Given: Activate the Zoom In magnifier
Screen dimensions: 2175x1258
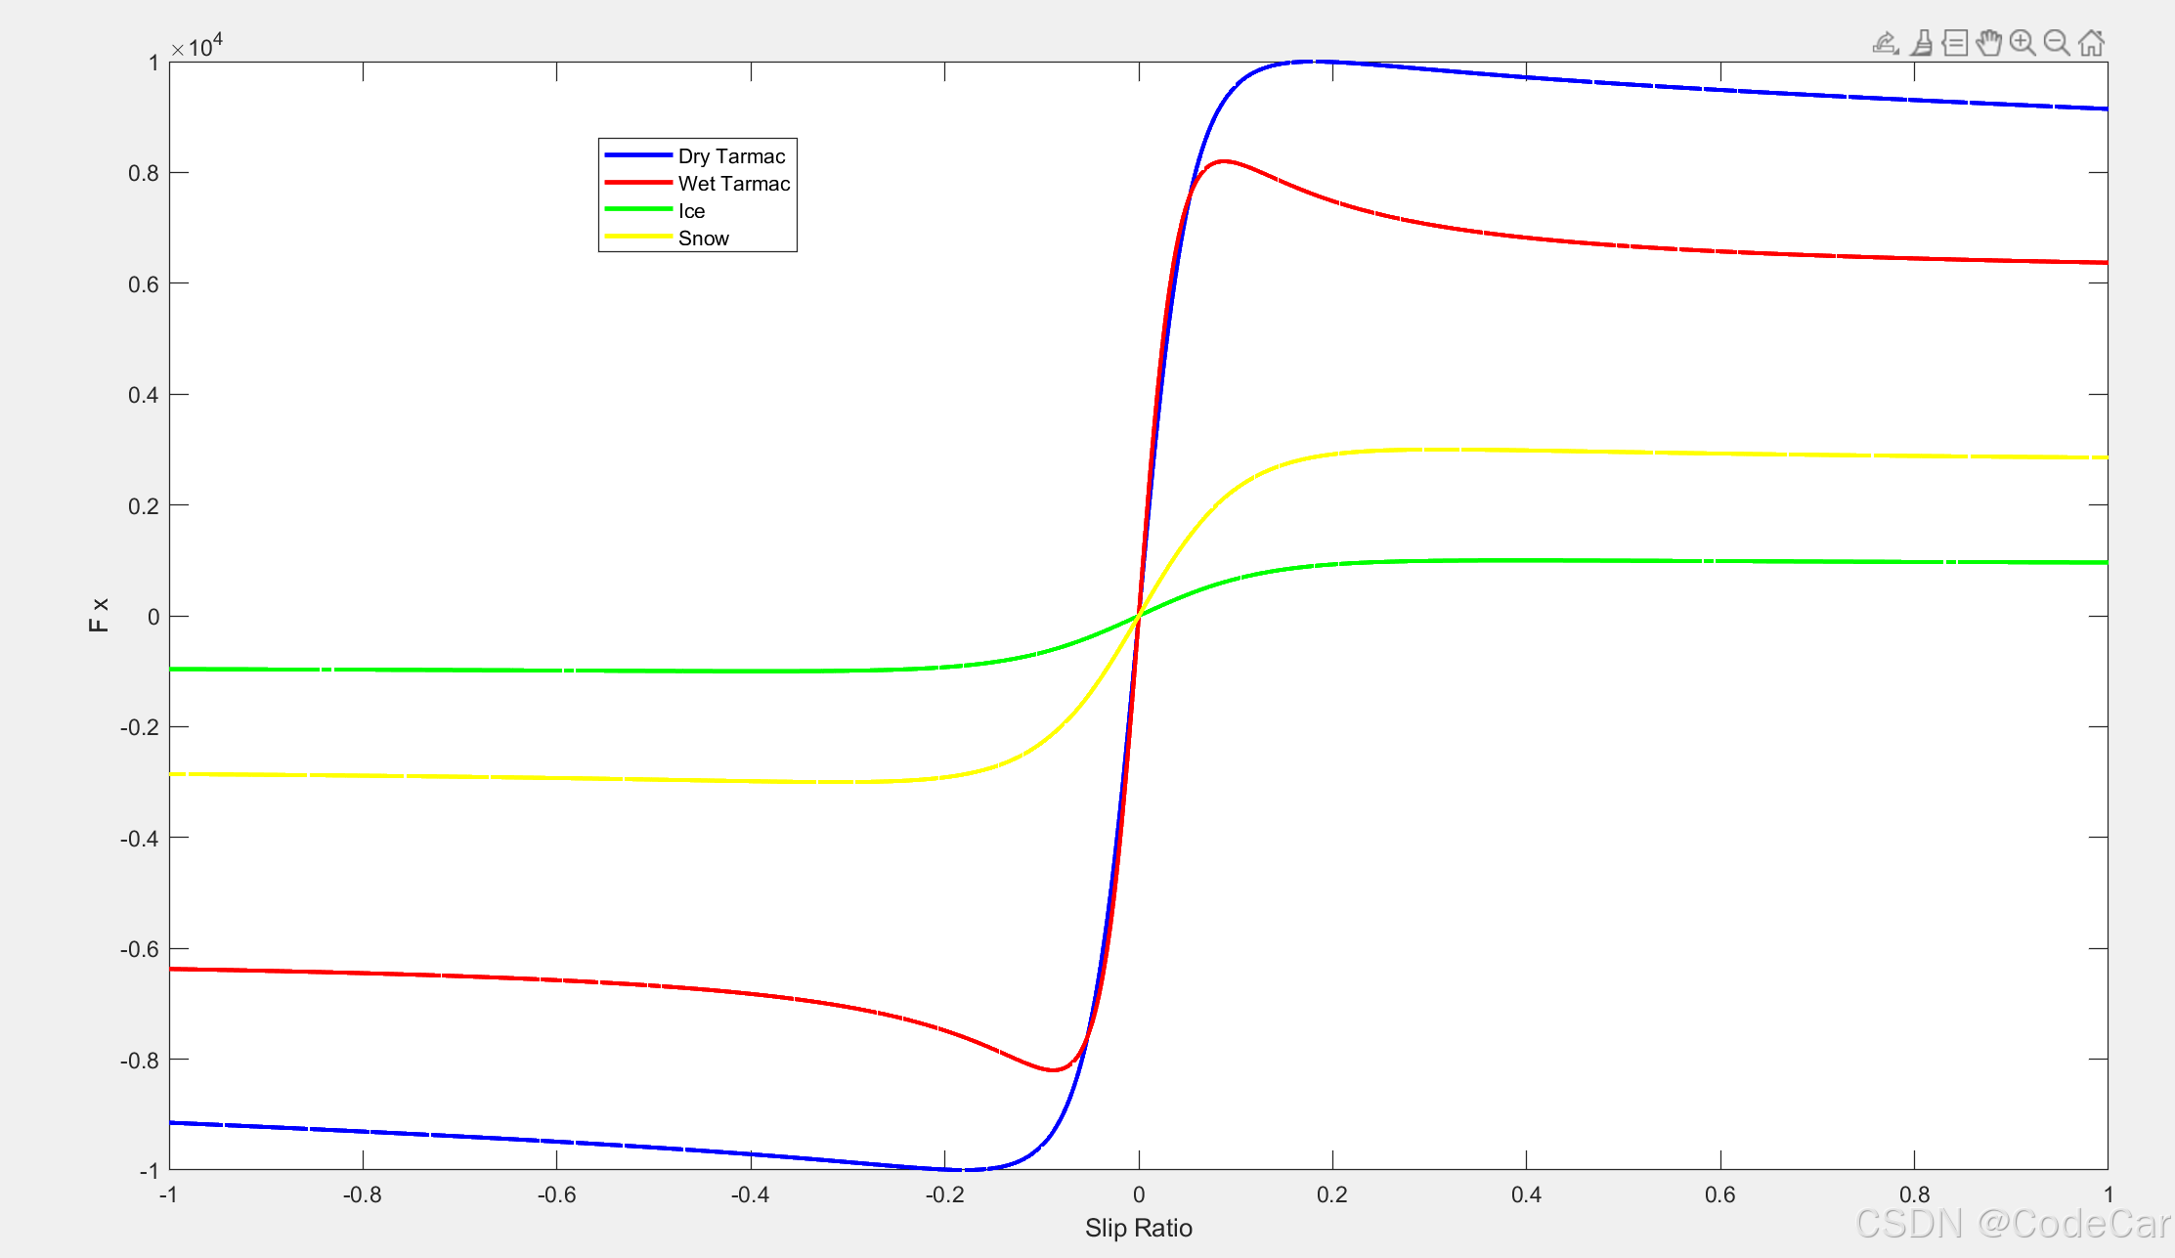Looking at the screenshot, I should 2023,43.
